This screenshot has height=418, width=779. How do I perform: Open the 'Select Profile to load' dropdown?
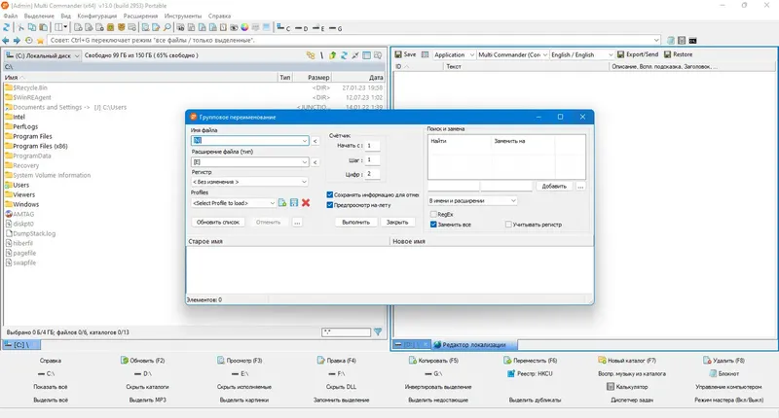point(234,203)
